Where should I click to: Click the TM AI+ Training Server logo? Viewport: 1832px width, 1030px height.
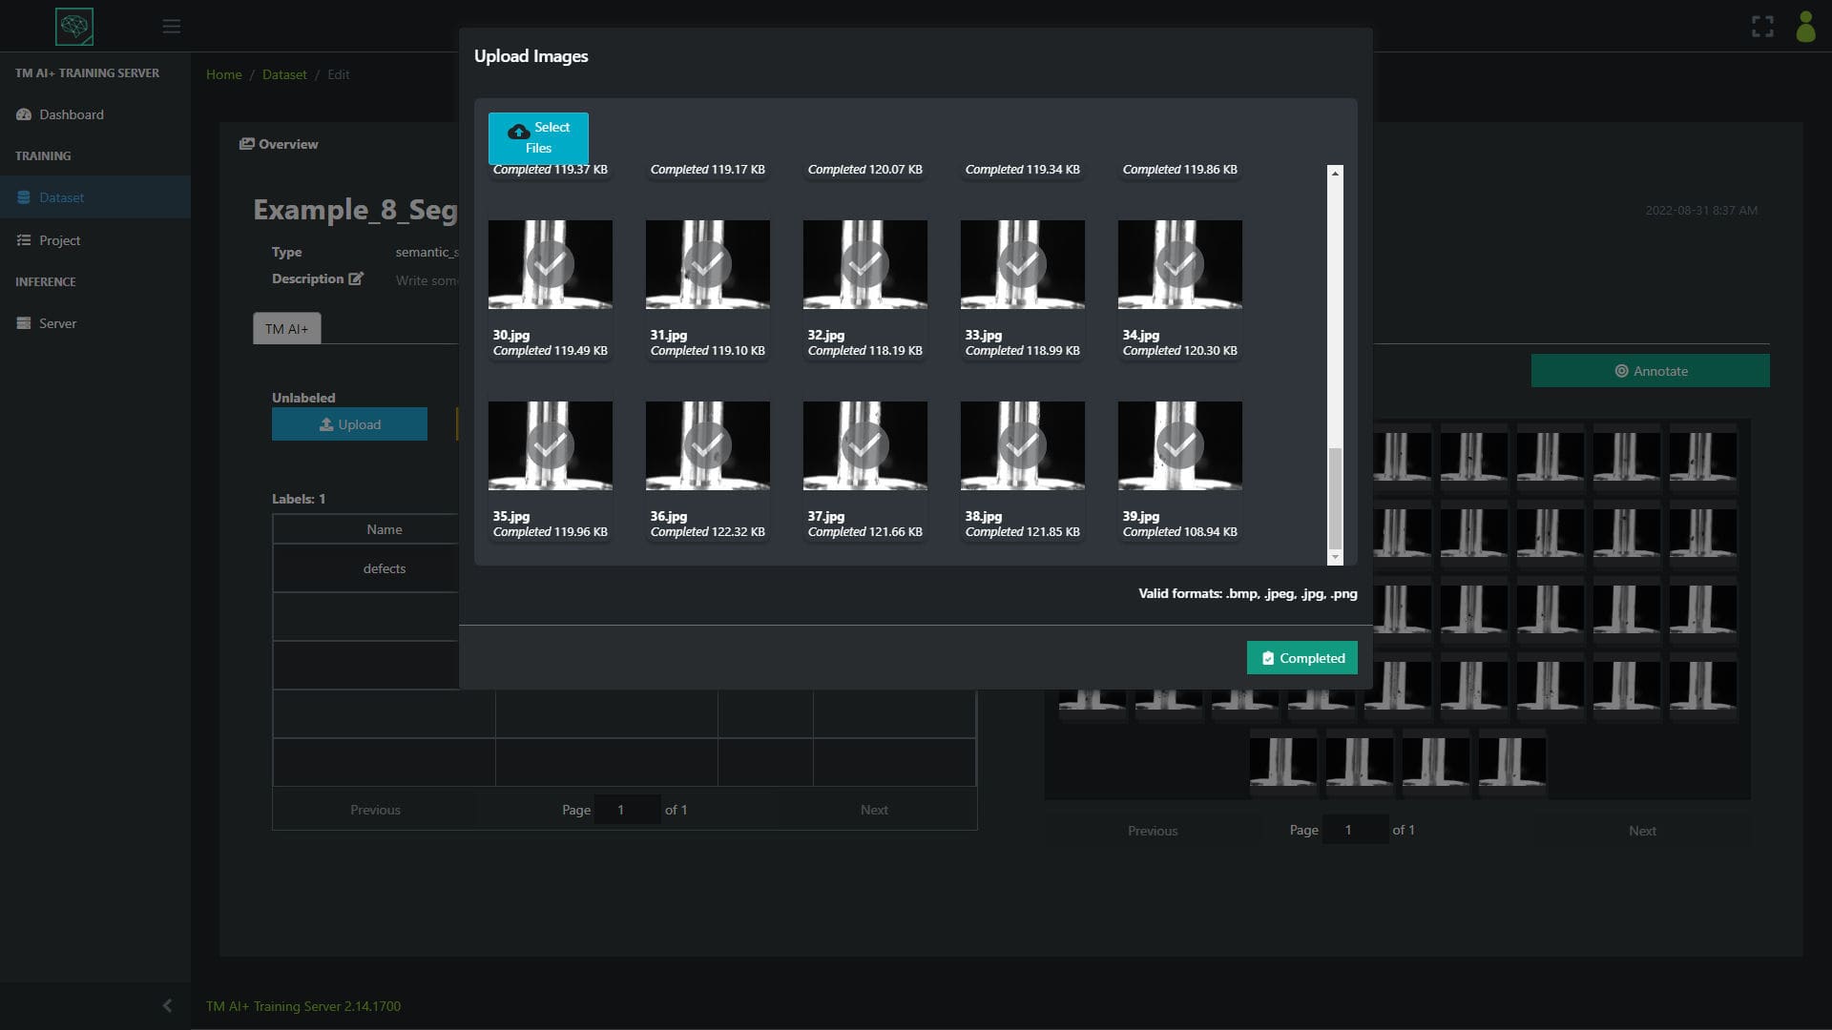click(73, 27)
